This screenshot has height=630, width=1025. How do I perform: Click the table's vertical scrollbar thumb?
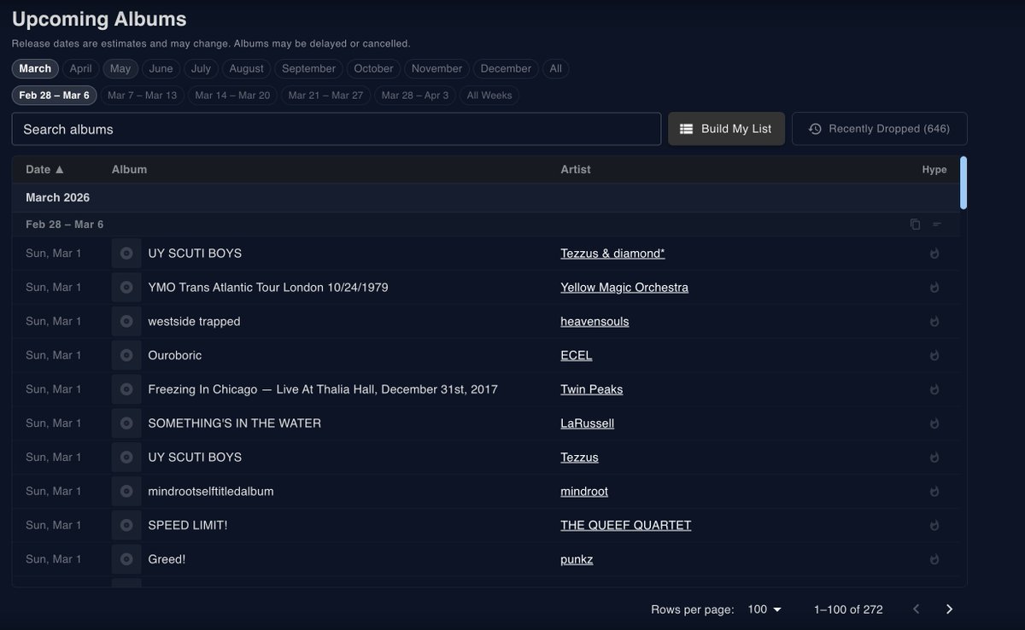point(963,183)
